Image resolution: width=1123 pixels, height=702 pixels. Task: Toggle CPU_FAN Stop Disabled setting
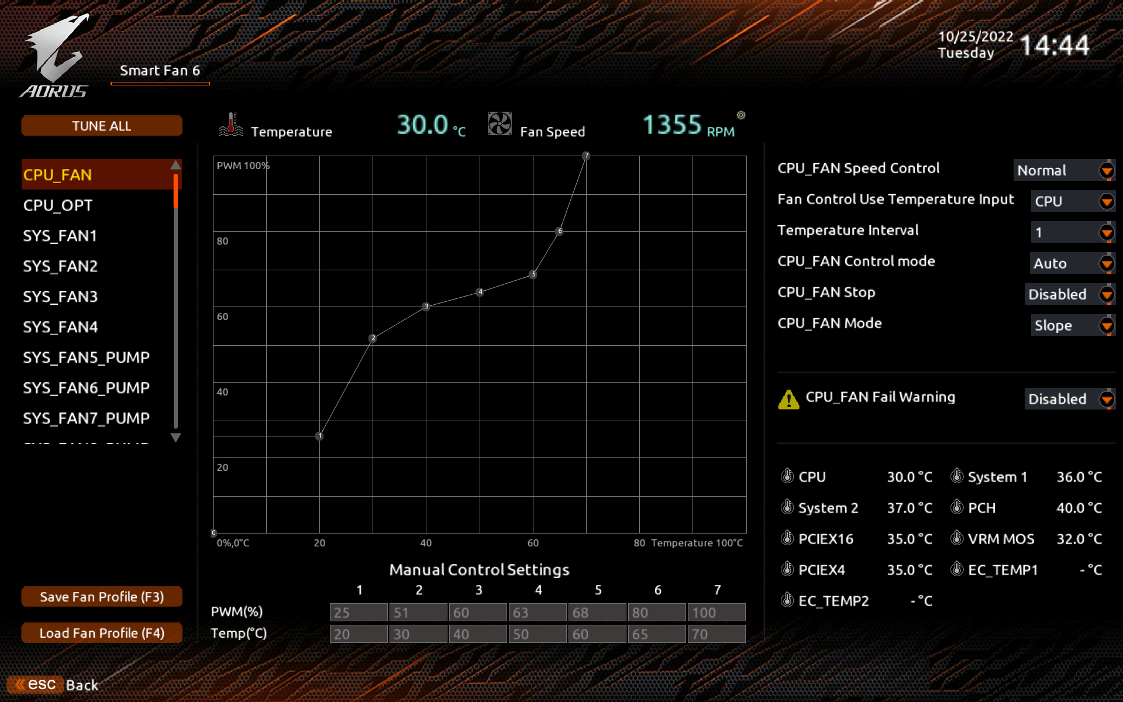pos(1069,294)
